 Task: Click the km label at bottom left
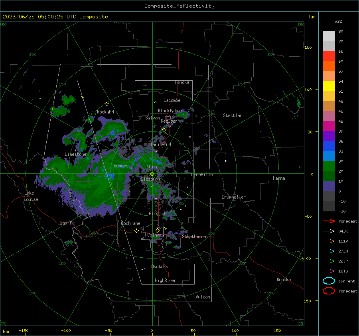[6, 332]
